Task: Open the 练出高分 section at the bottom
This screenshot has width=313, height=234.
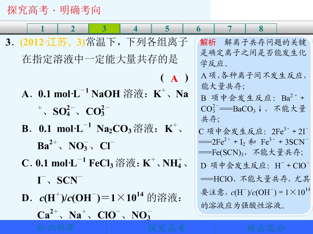Action: (266, 228)
